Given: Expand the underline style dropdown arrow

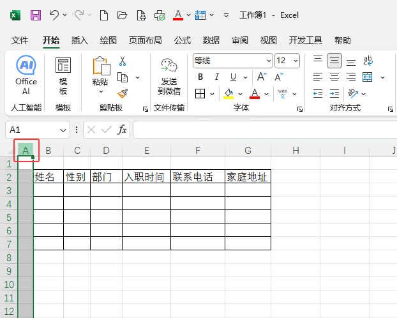Looking at the screenshot, I should (245, 77).
